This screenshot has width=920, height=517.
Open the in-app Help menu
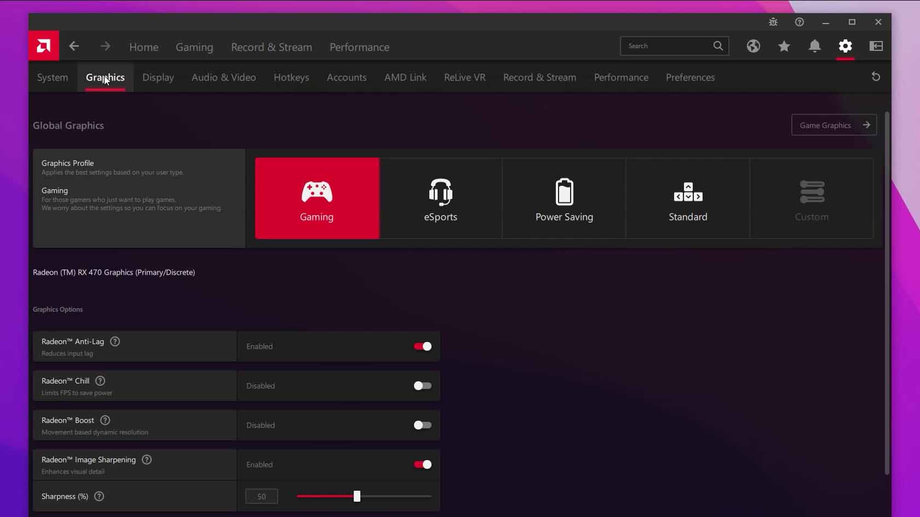point(799,22)
